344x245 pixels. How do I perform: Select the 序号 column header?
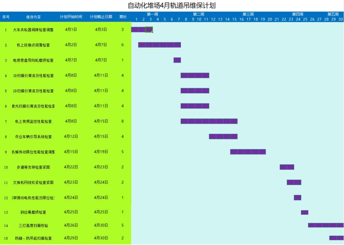[x=6, y=17]
